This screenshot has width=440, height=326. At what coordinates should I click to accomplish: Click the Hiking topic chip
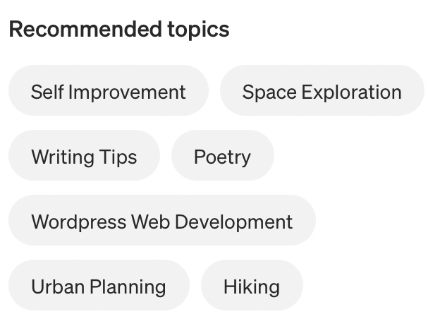click(x=252, y=286)
